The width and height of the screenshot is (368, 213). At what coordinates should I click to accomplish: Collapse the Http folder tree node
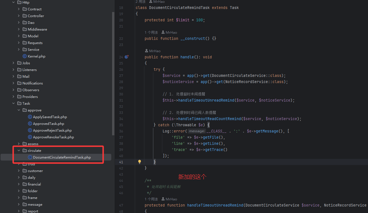(x=13, y=3)
